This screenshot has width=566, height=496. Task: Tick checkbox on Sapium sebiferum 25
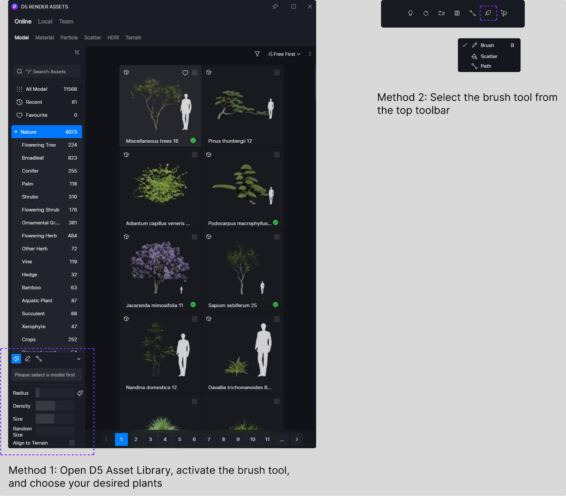(x=277, y=237)
